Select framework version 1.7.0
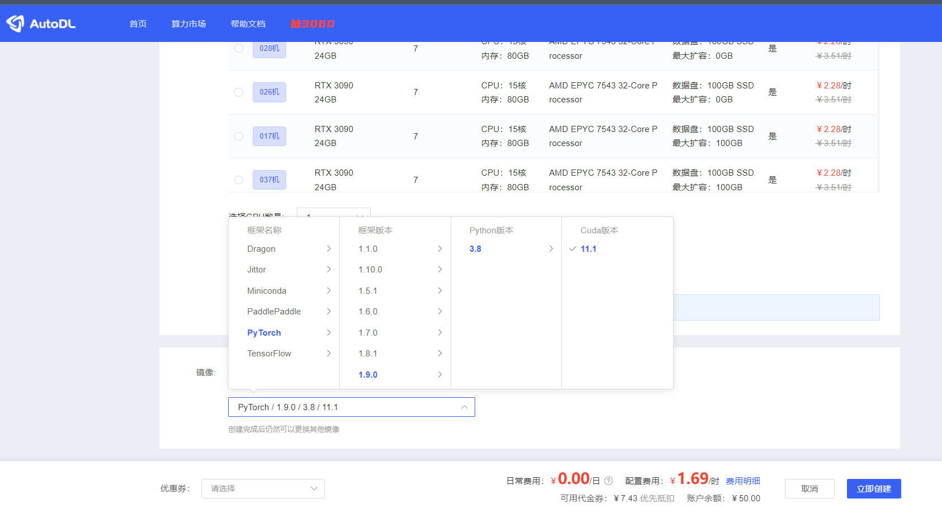 pyautogui.click(x=368, y=333)
